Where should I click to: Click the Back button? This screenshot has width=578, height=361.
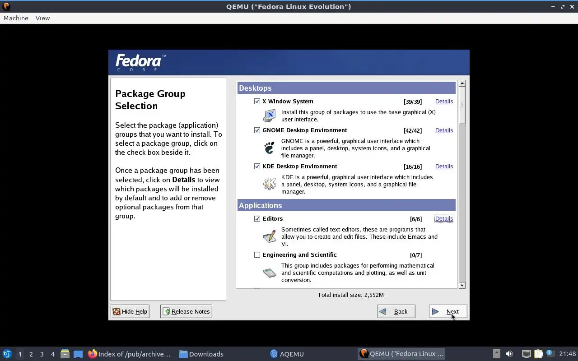coord(396,311)
